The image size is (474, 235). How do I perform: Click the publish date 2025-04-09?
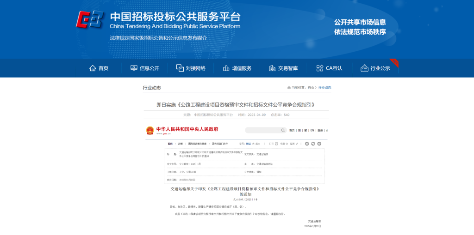click(x=256, y=115)
